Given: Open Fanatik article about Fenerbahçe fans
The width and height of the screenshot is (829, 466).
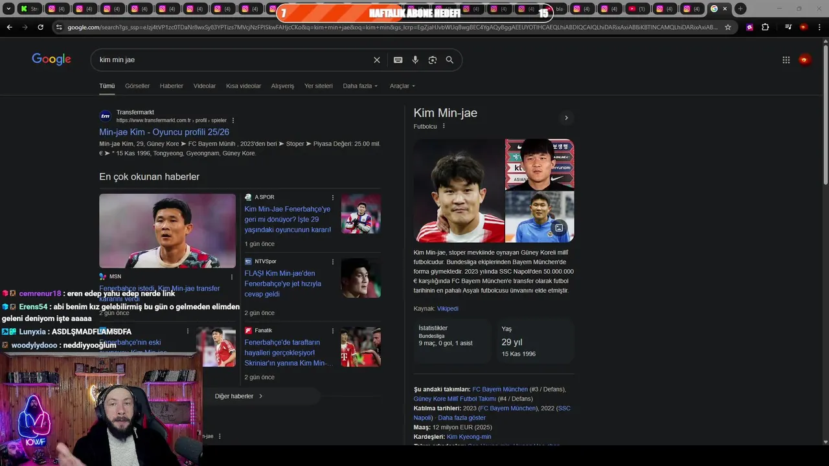Looking at the screenshot, I should coord(288,353).
